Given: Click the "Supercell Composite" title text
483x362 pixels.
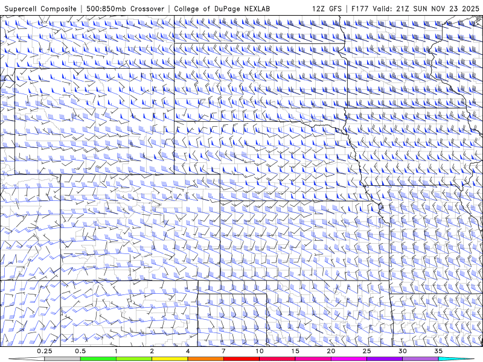Looking at the screenshot, I should (x=40, y=8).
